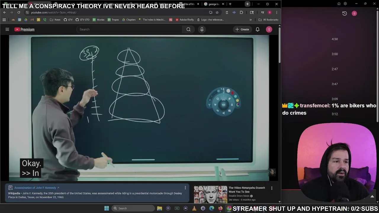The image size is (379, 213).
Task: Select the 4:50 entry in the list
Action: click(335, 39)
